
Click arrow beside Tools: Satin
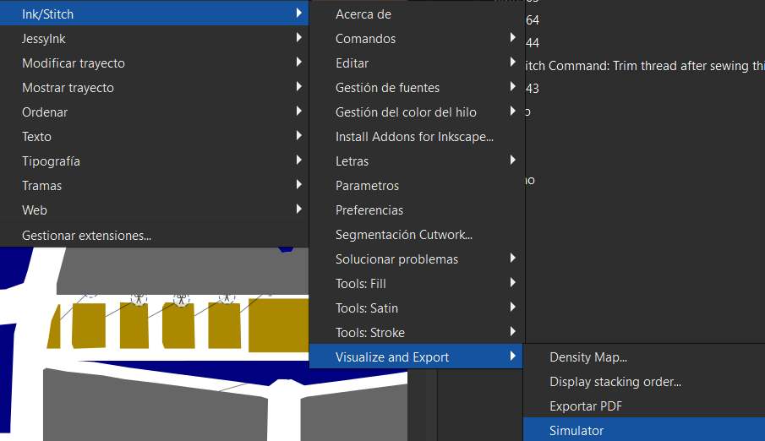[x=513, y=307]
